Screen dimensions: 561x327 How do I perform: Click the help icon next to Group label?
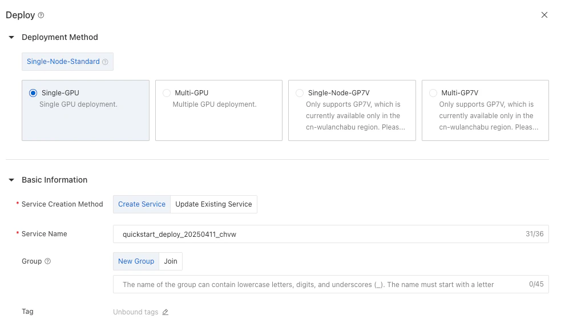pyautogui.click(x=47, y=261)
